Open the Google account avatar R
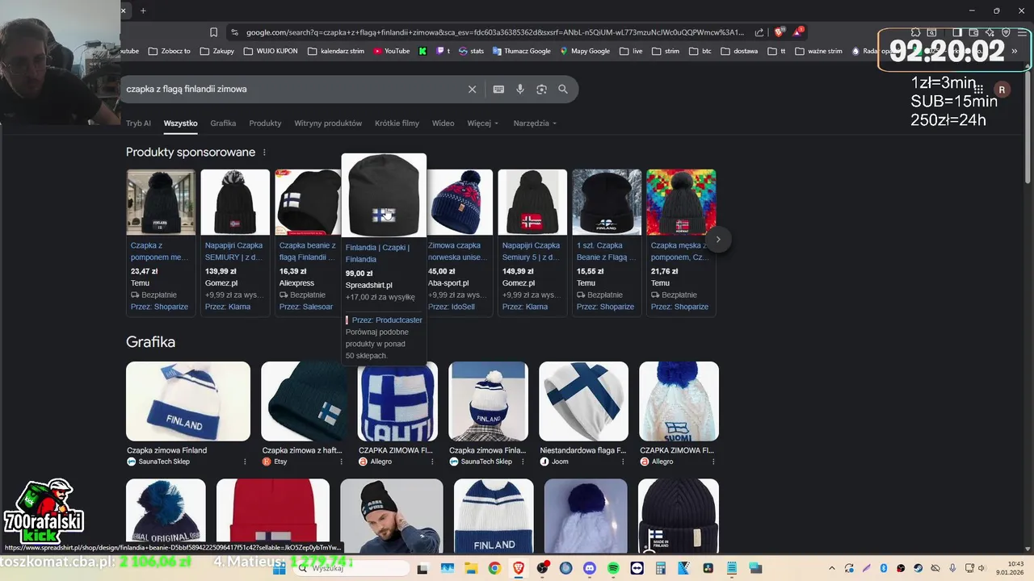Viewport: 1034px width, 581px height. (x=1002, y=90)
